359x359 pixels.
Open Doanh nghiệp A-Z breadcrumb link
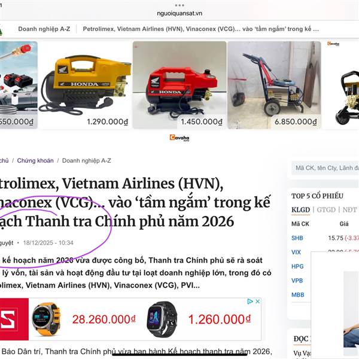pyautogui.click(x=87, y=160)
